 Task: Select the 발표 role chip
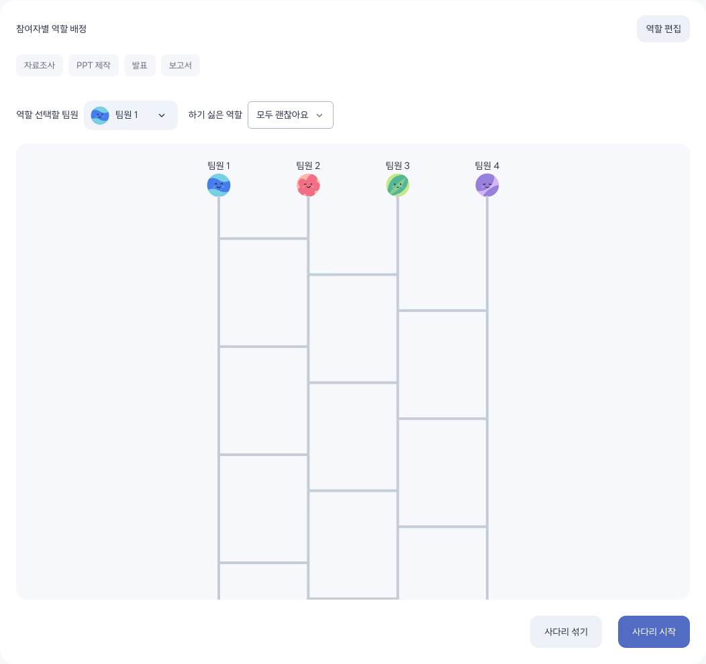[x=140, y=65]
